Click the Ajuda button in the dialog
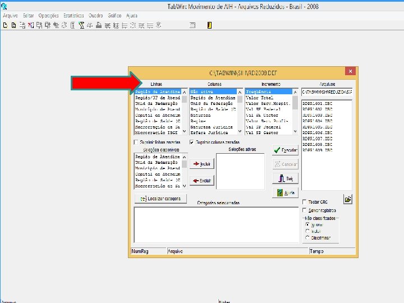This screenshot has height=303, width=404. pyautogui.click(x=286, y=192)
